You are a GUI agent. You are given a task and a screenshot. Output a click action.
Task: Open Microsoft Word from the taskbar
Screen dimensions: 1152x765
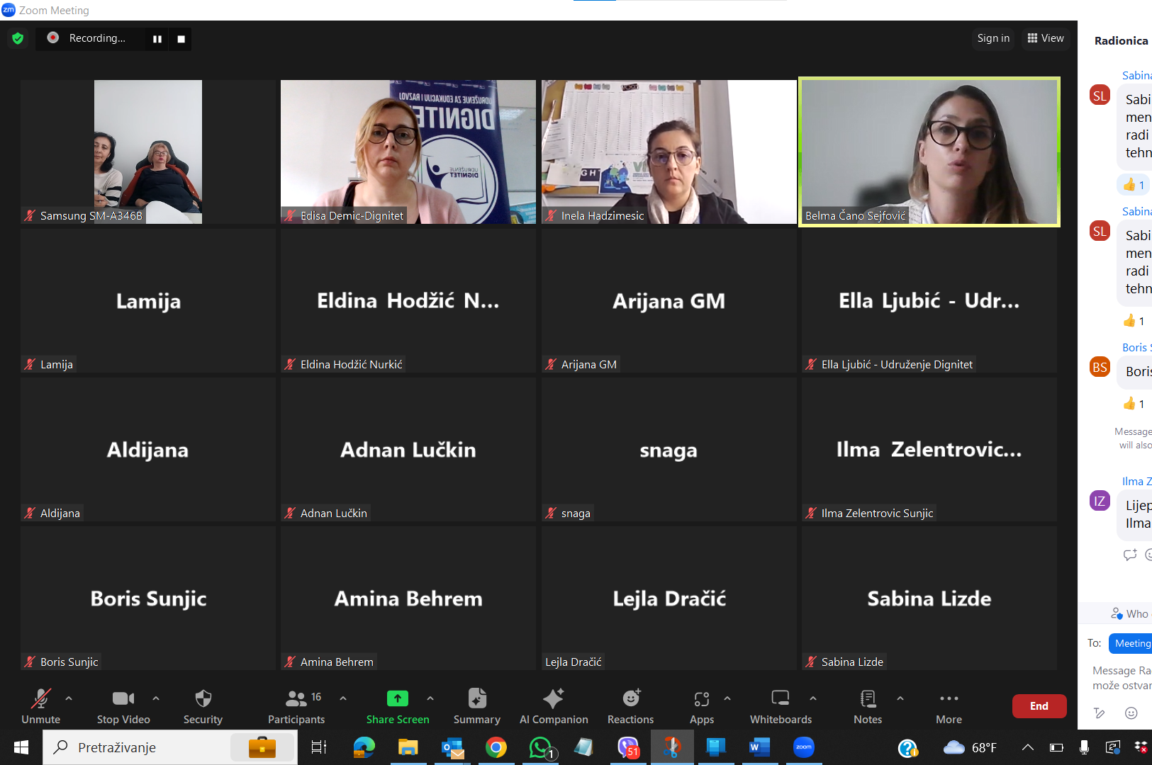pyautogui.click(x=759, y=747)
